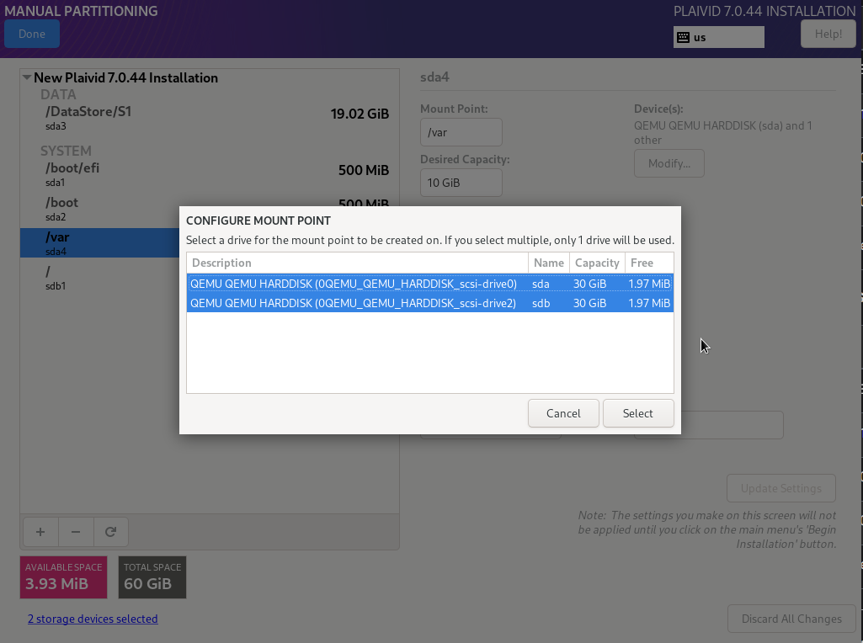Select the /var sda4 partition
The height and width of the screenshot is (643, 863).
[100, 243]
